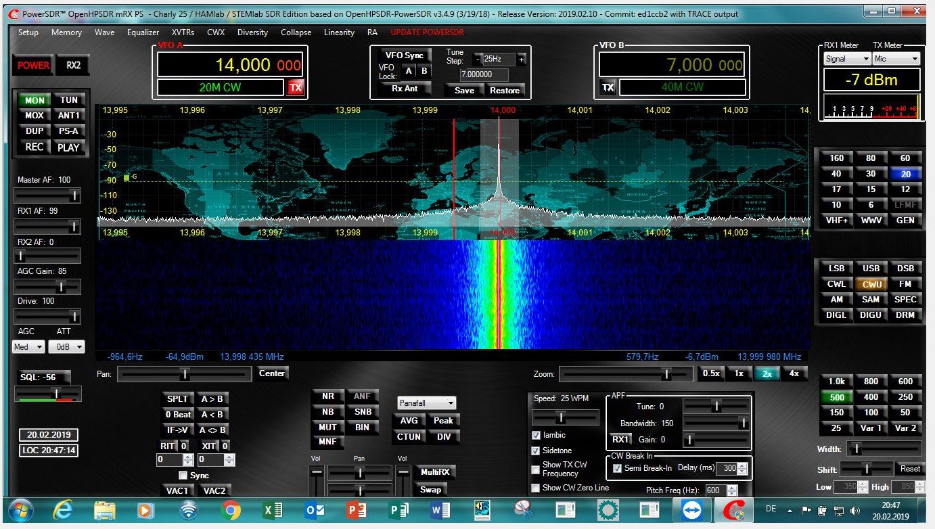Open Publisher from the taskbar
Viewport: 935px width, 529px height.
[398, 511]
